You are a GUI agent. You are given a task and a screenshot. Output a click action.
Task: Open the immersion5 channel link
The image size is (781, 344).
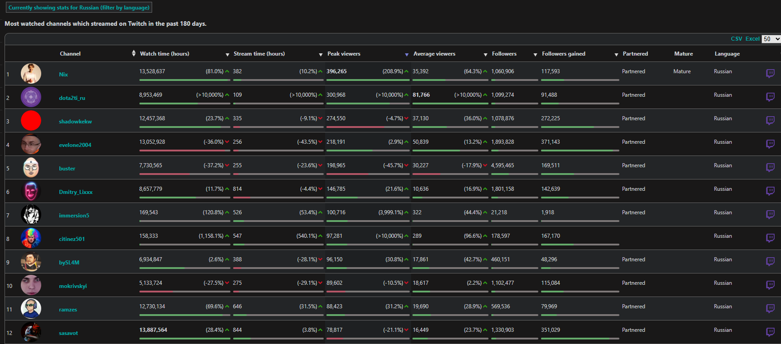(74, 216)
